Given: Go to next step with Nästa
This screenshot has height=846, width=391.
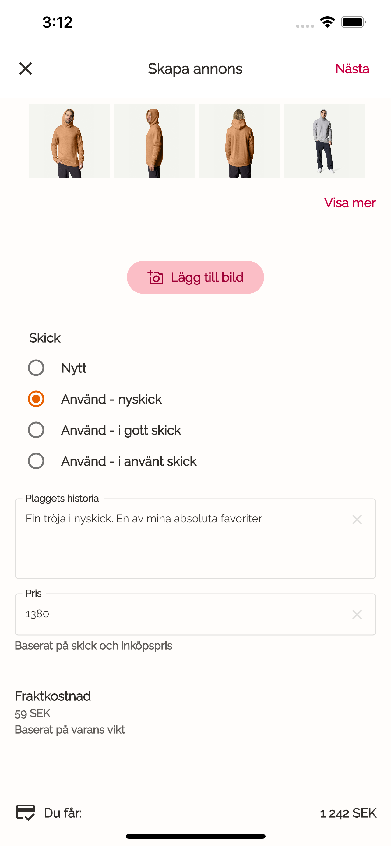Looking at the screenshot, I should pyautogui.click(x=352, y=69).
